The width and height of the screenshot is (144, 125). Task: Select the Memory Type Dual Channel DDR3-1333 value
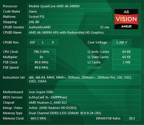coord(84,113)
